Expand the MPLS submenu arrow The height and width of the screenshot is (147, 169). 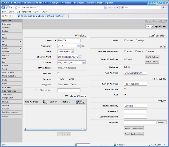pyautogui.click(x=20, y=45)
